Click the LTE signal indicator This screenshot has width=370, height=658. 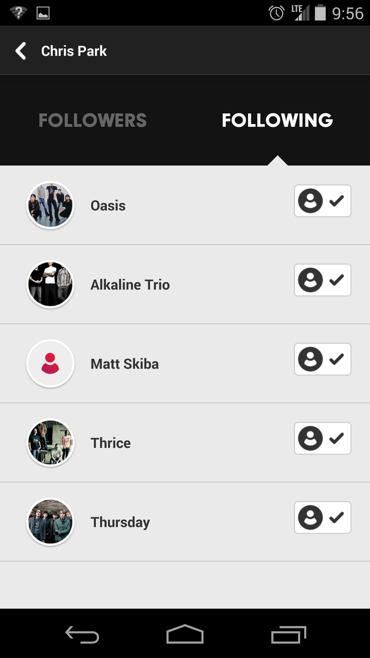[301, 12]
